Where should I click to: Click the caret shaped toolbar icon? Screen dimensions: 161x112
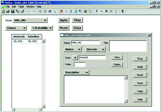(x=66, y=11)
